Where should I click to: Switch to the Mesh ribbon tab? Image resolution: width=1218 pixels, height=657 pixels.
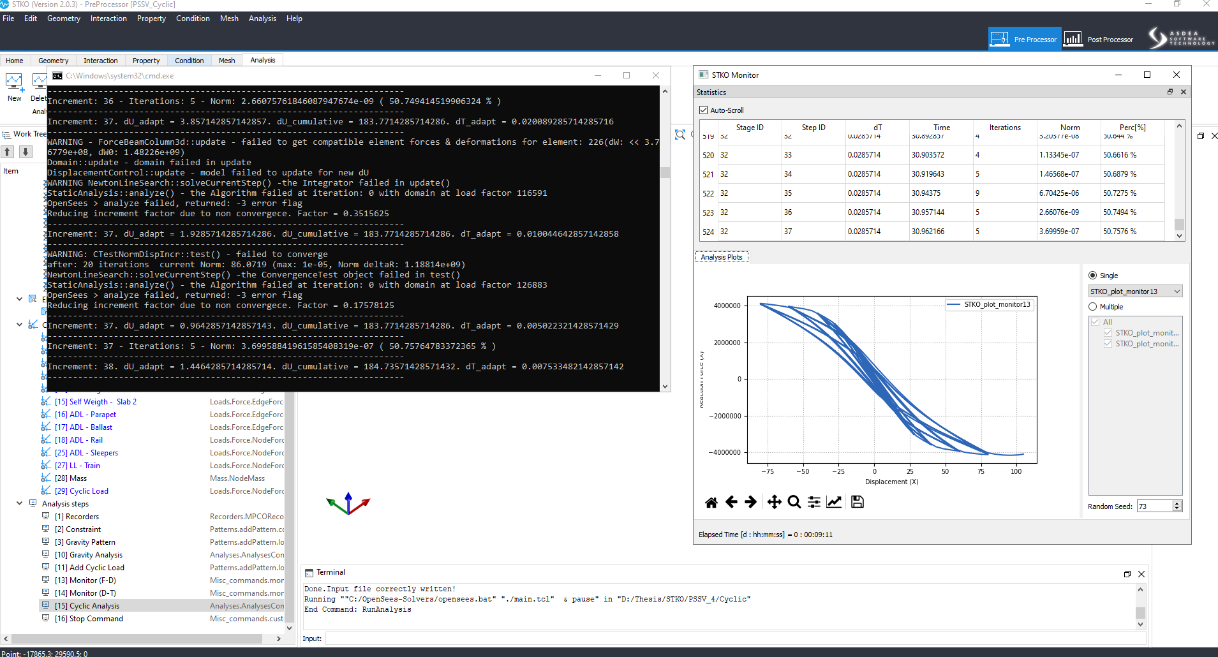227,61
